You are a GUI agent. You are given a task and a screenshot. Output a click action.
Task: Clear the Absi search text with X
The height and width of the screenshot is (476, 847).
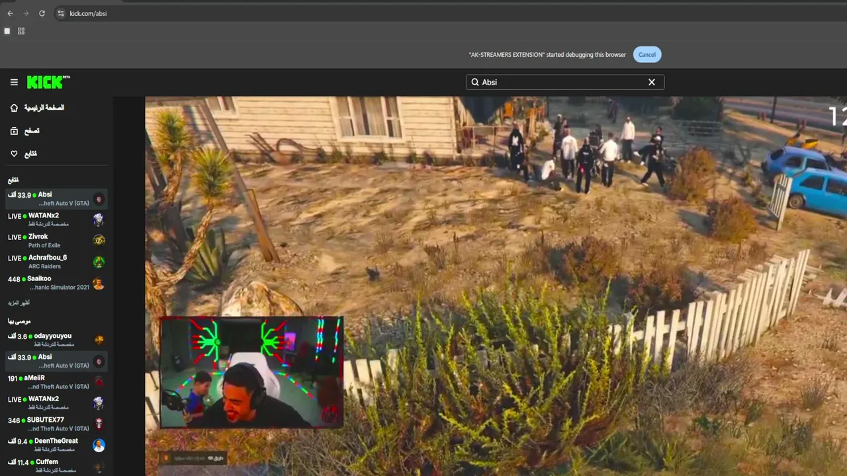(x=652, y=82)
